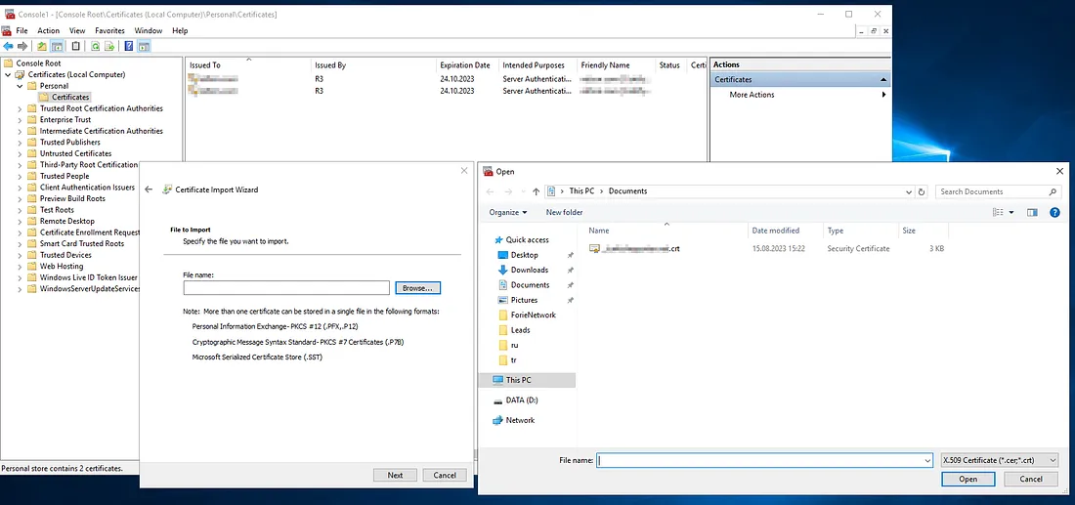Open the Favorites menu
Image resolution: width=1075 pixels, height=505 pixels.
coord(109,31)
